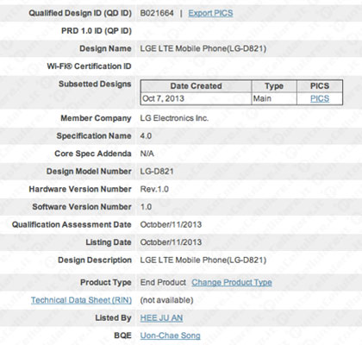Select the Design Description value text

click(203, 260)
